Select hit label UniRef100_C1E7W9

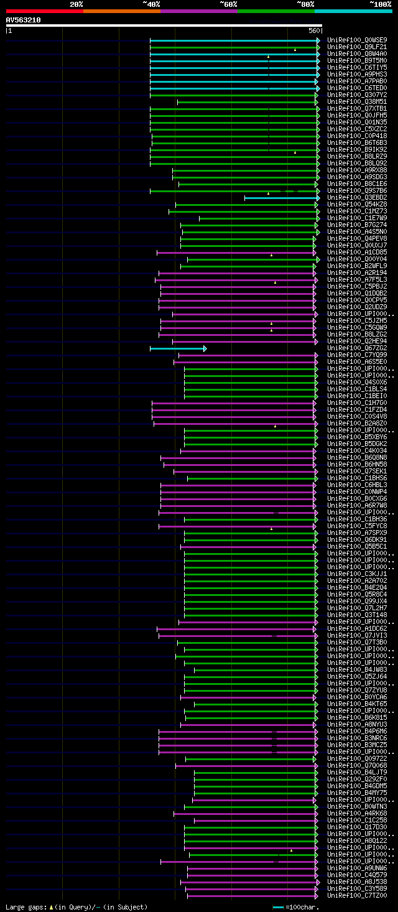pos(357,218)
